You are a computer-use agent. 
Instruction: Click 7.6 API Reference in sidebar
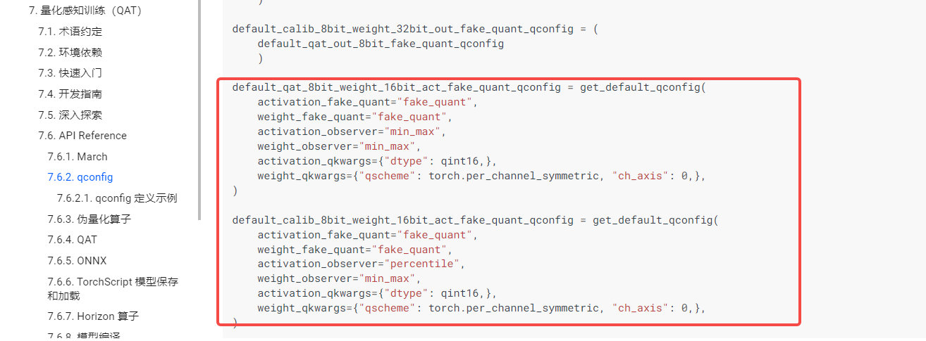pyautogui.click(x=82, y=136)
